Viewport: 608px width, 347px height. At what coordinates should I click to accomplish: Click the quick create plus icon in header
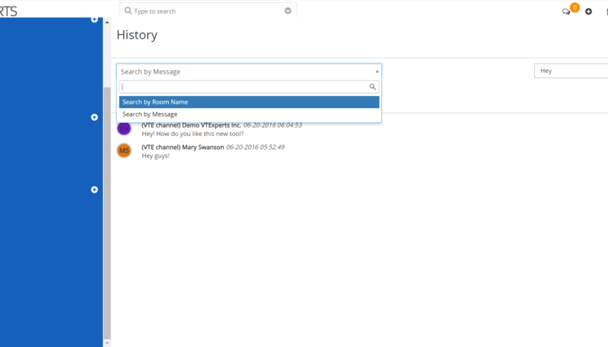coord(589,11)
